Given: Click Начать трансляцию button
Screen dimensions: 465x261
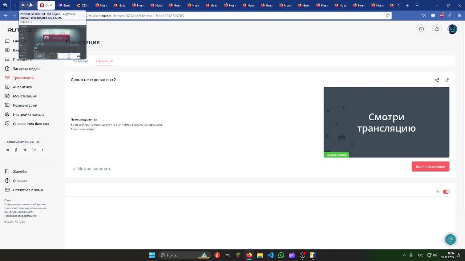Looking at the screenshot, I should pyautogui.click(x=430, y=167).
